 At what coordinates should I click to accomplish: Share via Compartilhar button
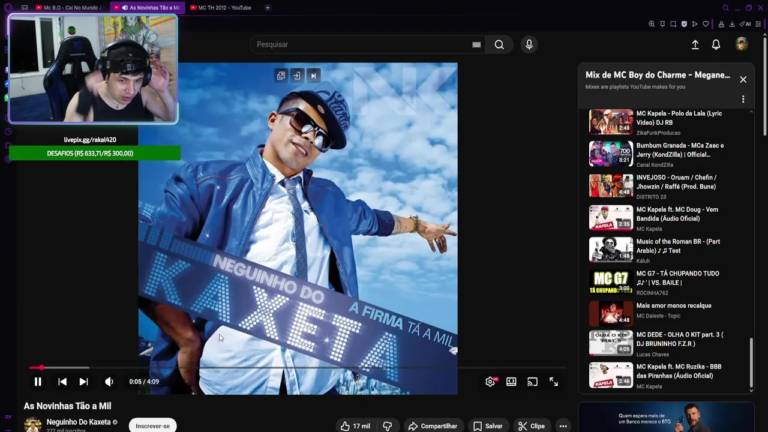[x=433, y=426]
